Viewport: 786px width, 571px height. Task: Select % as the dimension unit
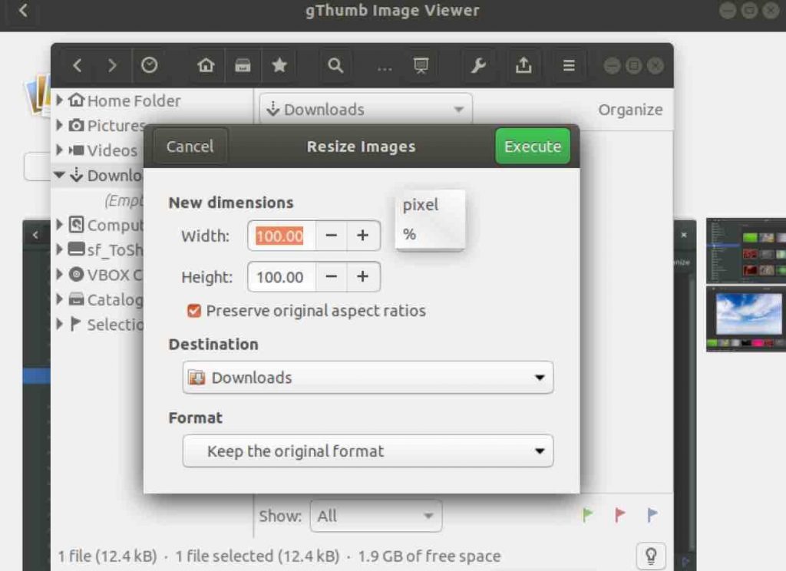coord(409,234)
